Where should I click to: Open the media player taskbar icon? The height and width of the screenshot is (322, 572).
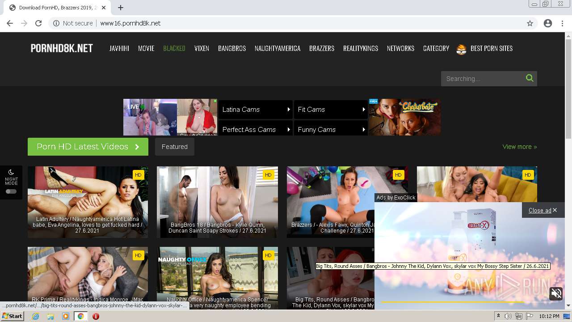pyautogui.click(x=66, y=316)
